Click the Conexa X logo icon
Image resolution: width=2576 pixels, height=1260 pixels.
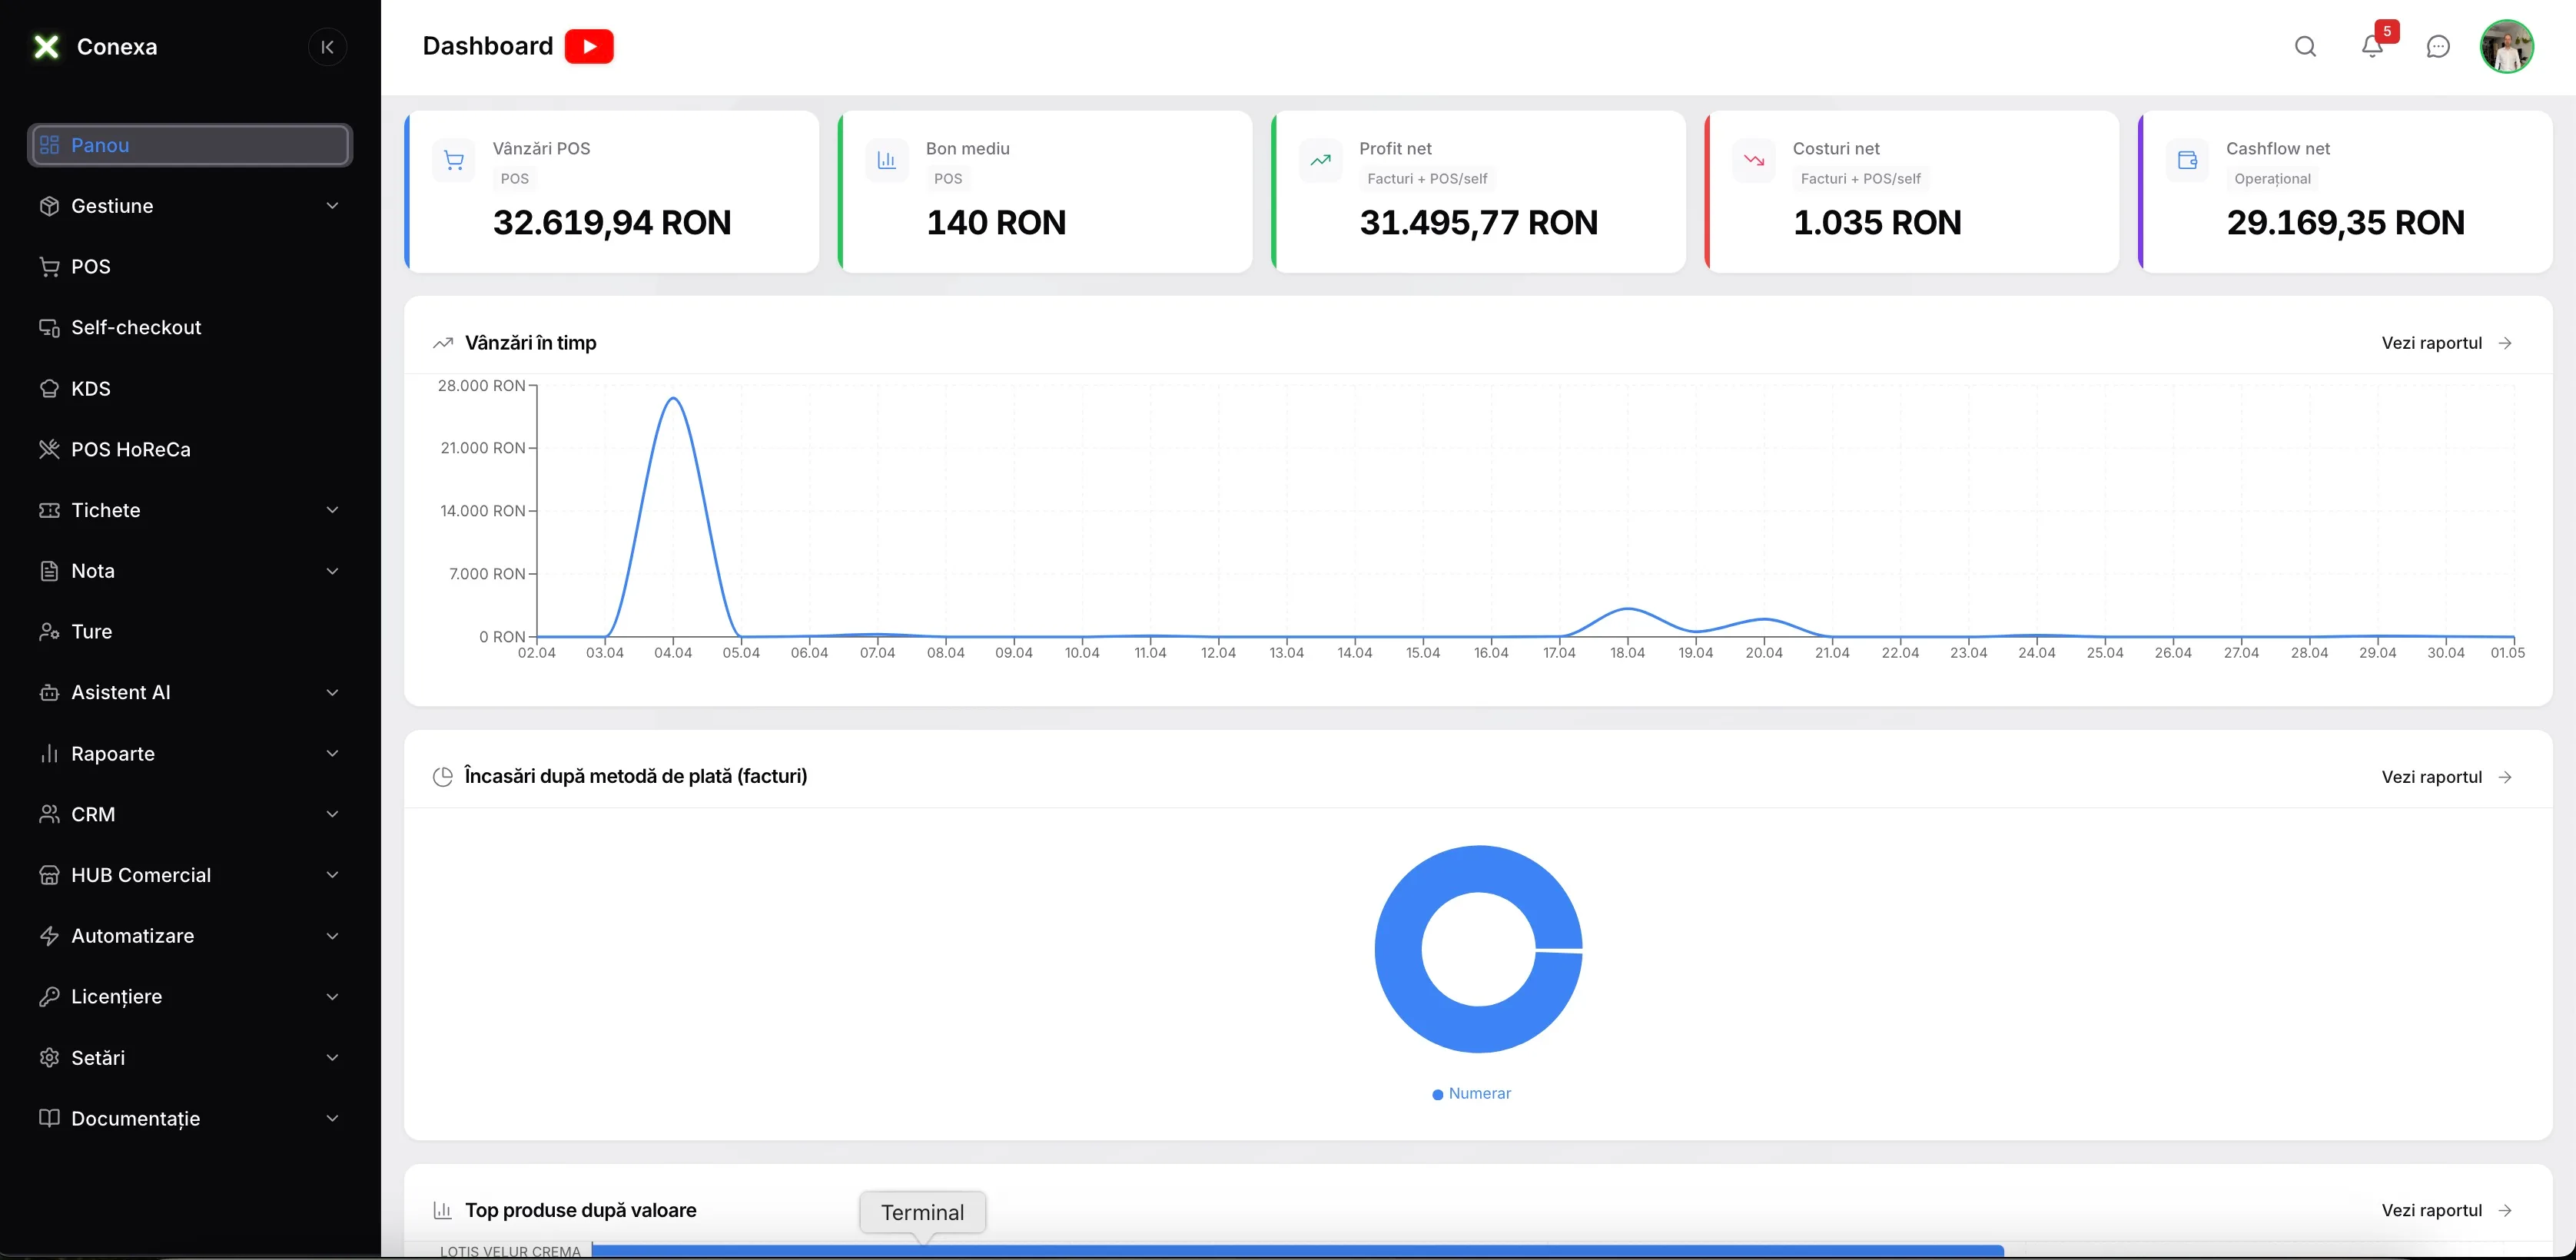(x=46, y=47)
